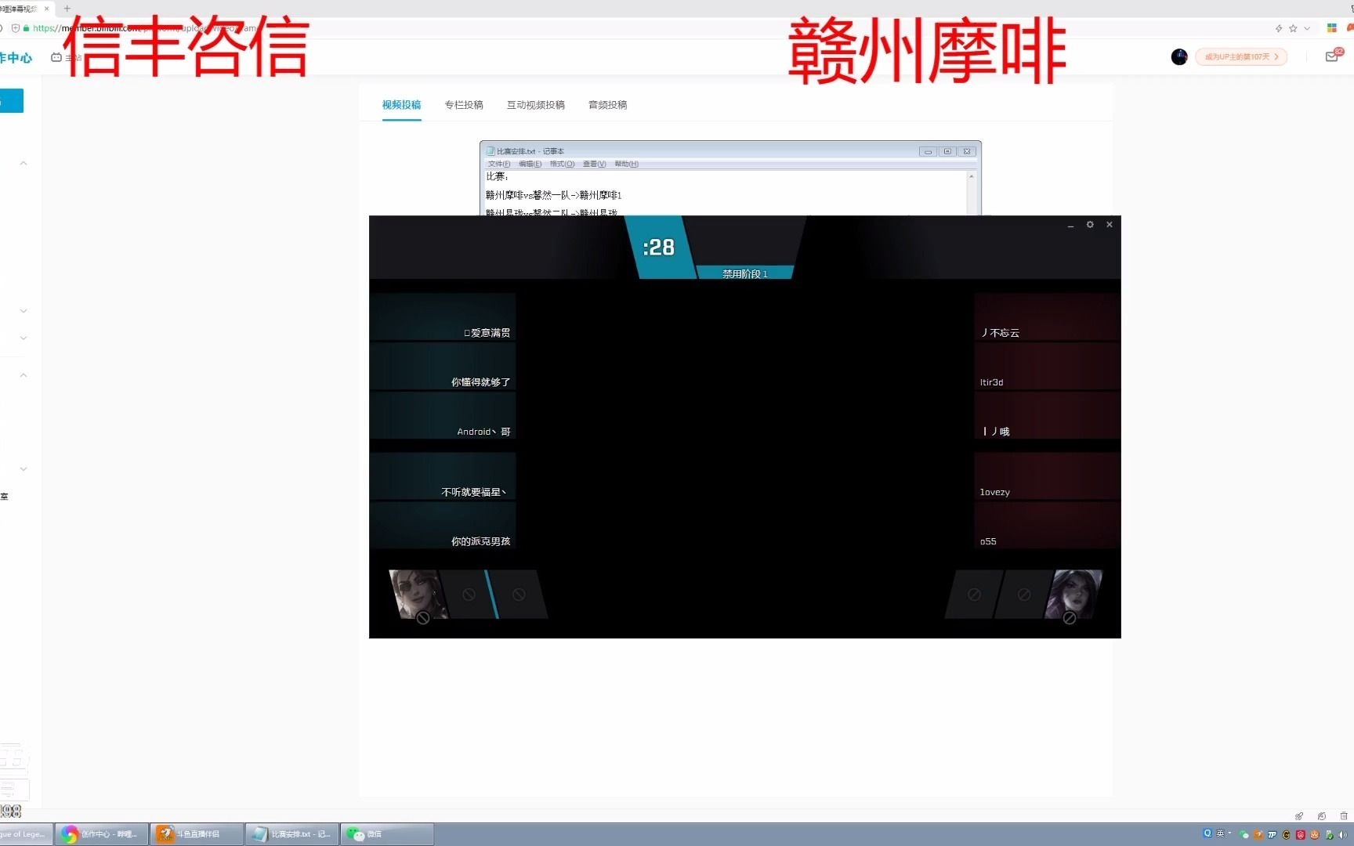Click the trash bin icon in browser status bar
The height and width of the screenshot is (846, 1354).
point(1344,815)
